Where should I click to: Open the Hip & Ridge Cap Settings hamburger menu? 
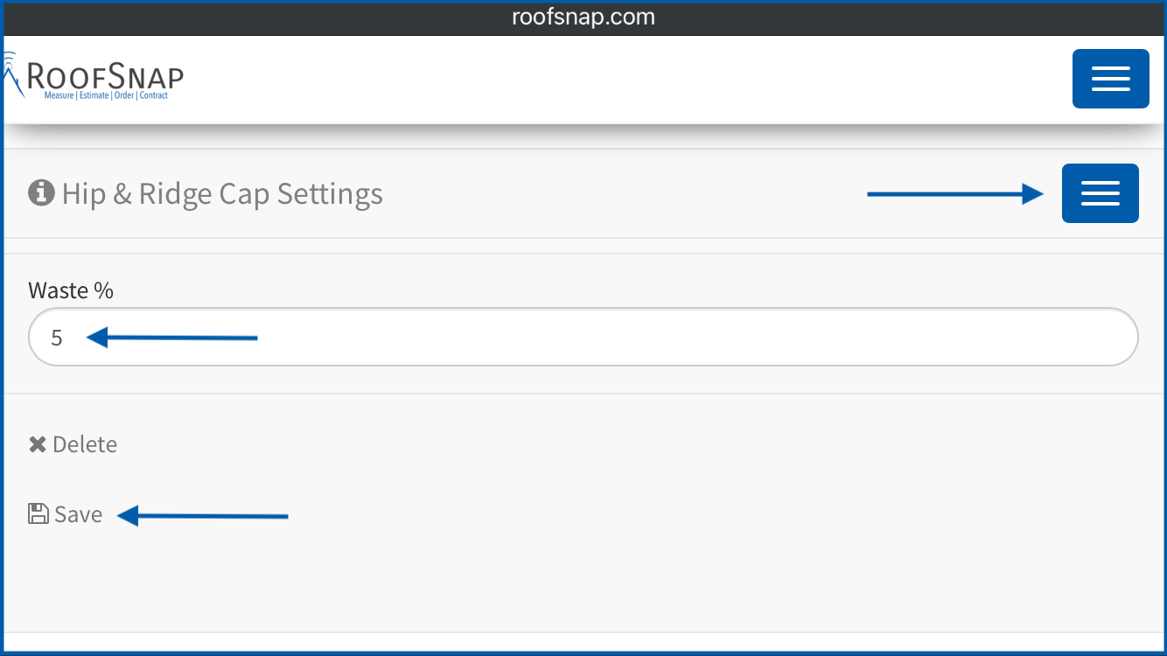[x=1100, y=193]
